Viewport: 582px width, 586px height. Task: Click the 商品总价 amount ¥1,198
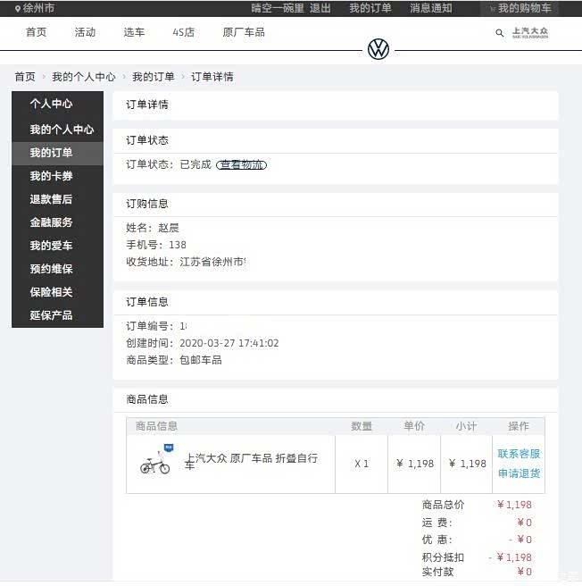(x=514, y=505)
